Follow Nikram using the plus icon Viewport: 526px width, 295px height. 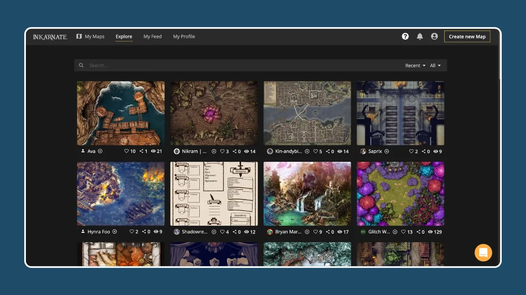click(x=214, y=151)
